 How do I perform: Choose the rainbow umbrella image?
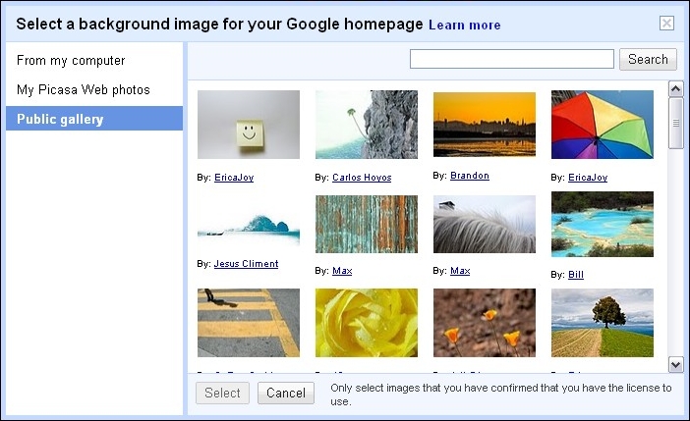(602, 125)
